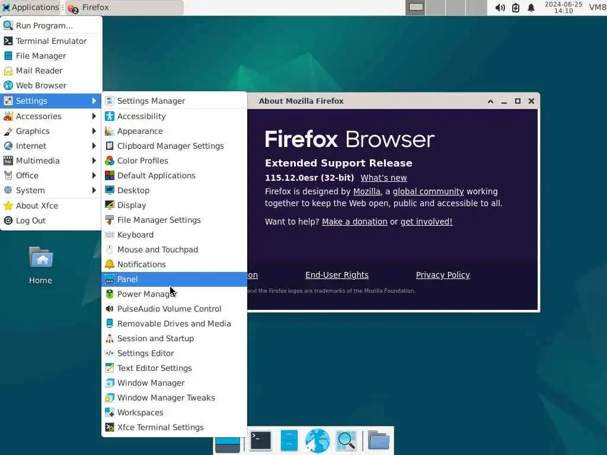This screenshot has height=455, width=607.
Task: Click the date and time clock
Action: [563, 7]
